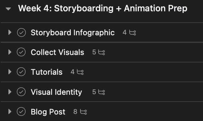Check off the Visual Identity task

[21, 92]
